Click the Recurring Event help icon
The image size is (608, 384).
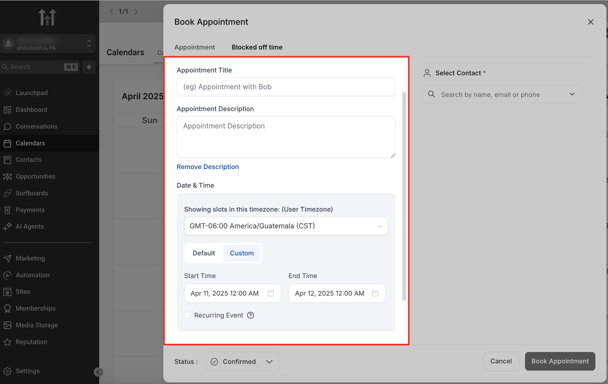(x=250, y=315)
